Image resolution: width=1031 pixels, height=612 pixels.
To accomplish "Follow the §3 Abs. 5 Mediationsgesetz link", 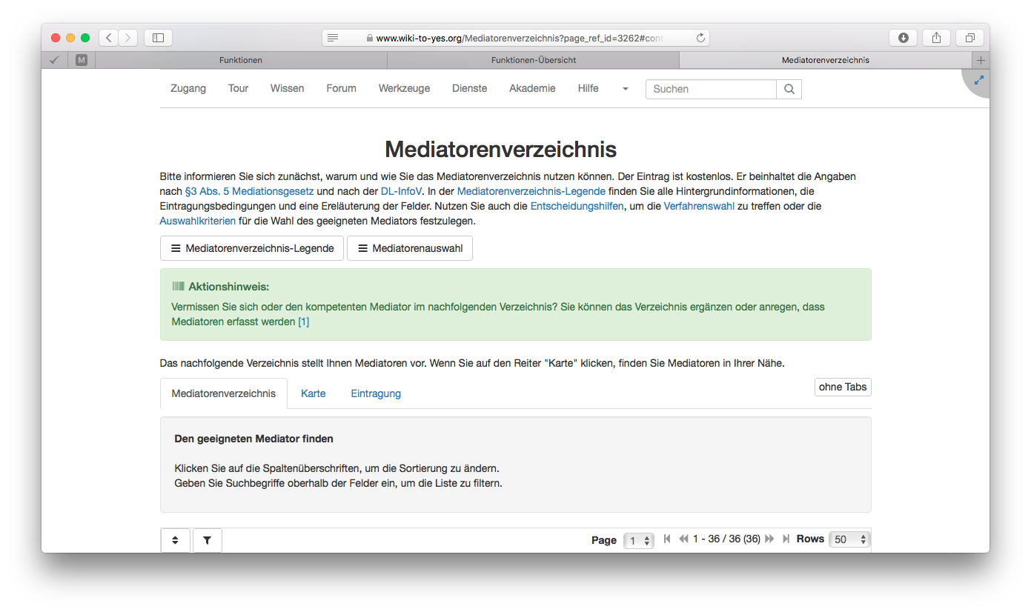I will (x=249, y=191).
